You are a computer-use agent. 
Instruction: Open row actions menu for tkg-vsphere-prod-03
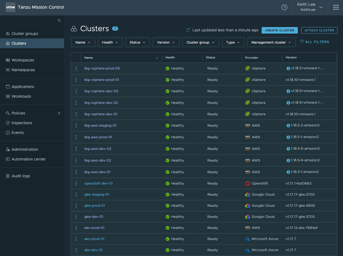pos(76,68)
